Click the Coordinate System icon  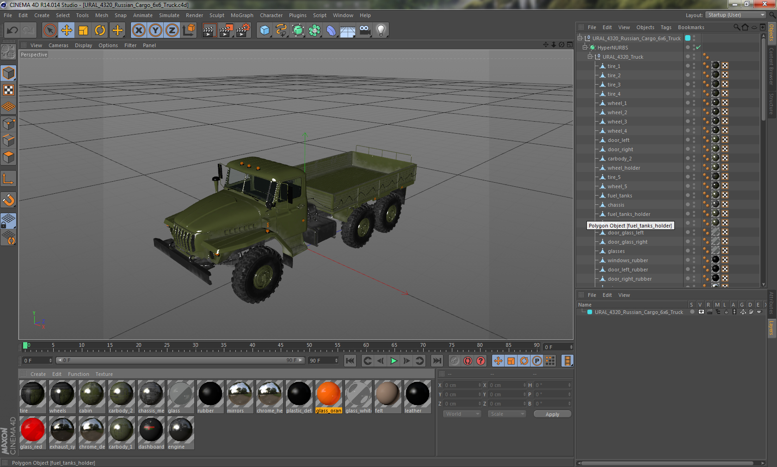(x=189, y=31)
